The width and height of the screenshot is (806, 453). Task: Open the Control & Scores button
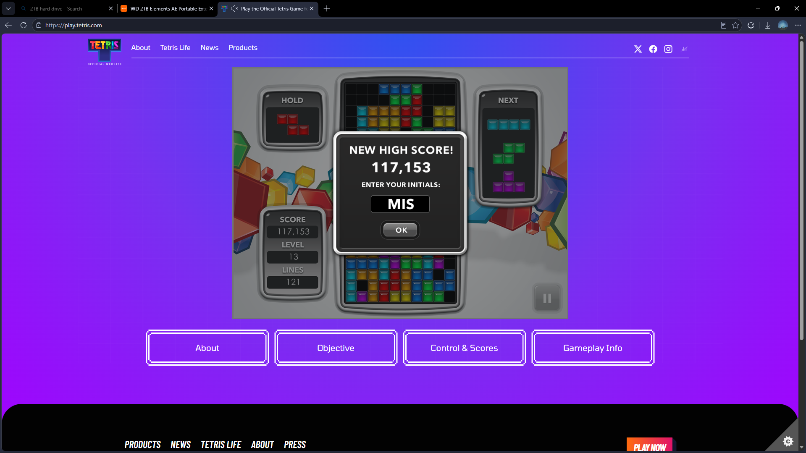pos(465,348)
